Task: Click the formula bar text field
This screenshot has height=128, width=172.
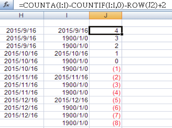Action: coord(93,5)
